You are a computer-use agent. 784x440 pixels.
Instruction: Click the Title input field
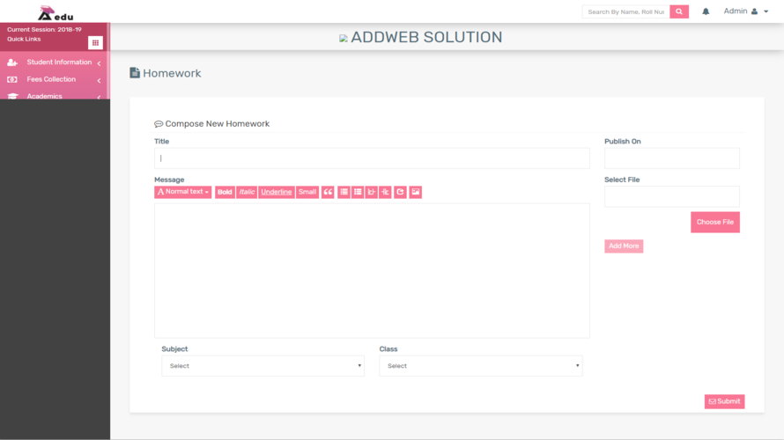372,158
